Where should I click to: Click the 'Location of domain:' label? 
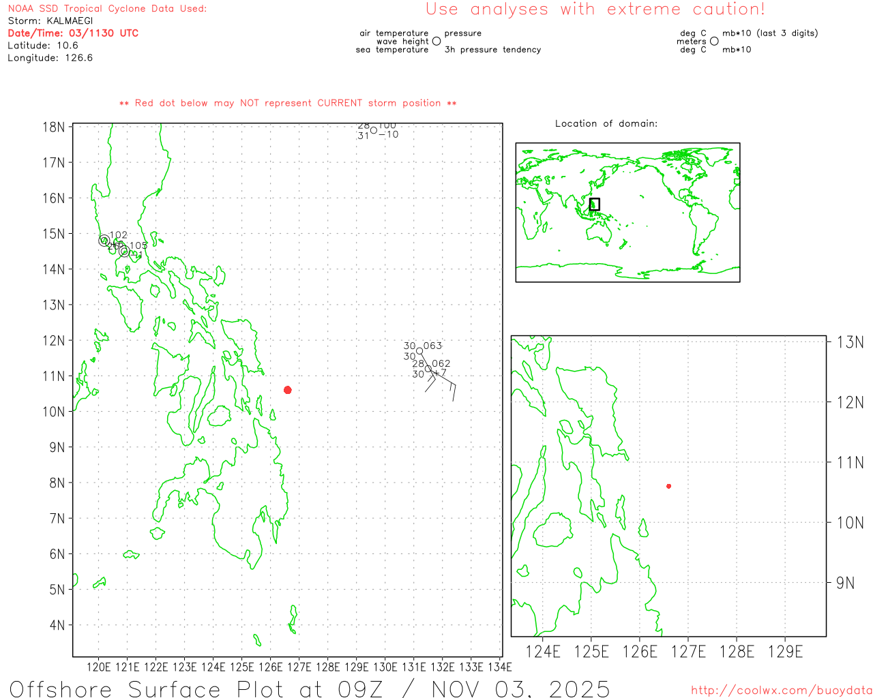pyautogui.click(x=606, y=124)
